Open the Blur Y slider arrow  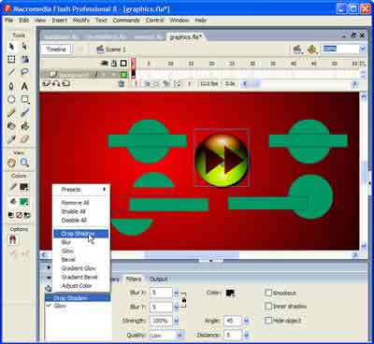(176, 307)
